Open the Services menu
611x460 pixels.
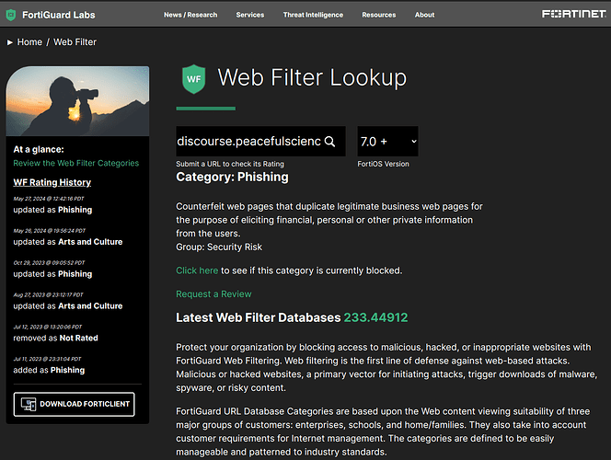(x=249, y=15)
